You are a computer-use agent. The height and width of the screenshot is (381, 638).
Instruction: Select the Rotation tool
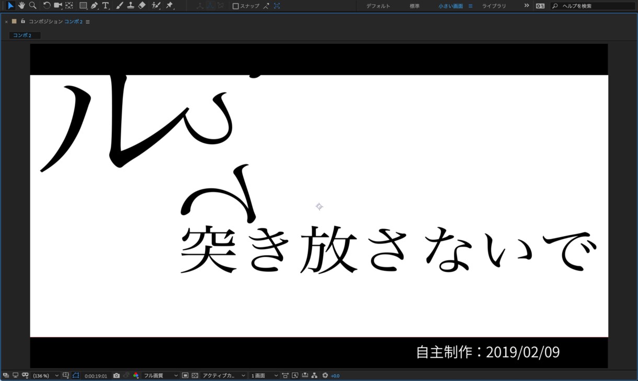[47, 6]
